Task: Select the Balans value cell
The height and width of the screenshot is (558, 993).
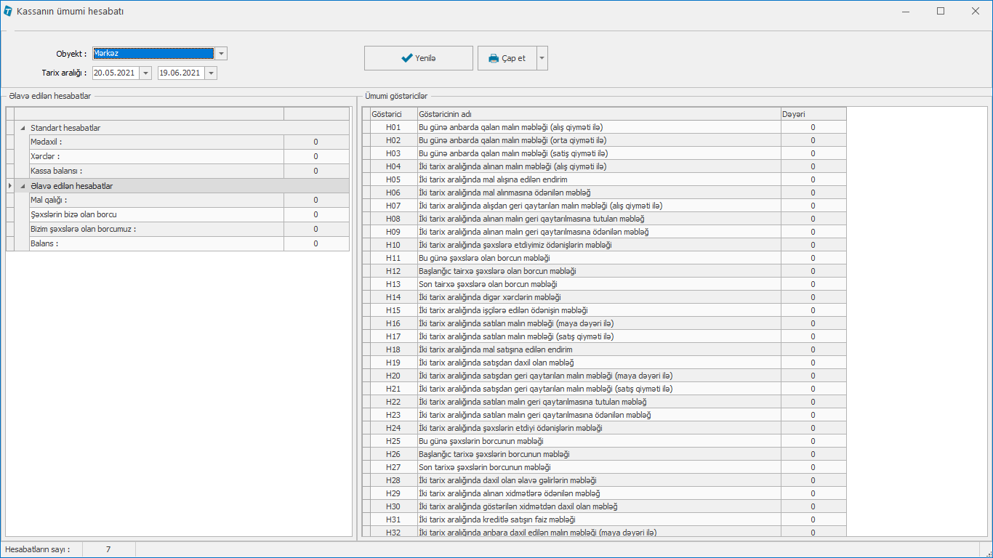Action: click(315, 244)
